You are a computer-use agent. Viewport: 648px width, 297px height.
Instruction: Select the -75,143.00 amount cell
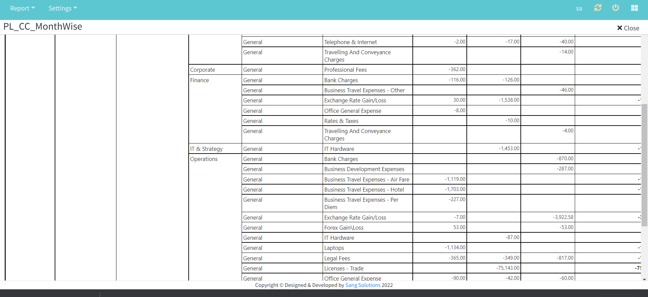508,268
